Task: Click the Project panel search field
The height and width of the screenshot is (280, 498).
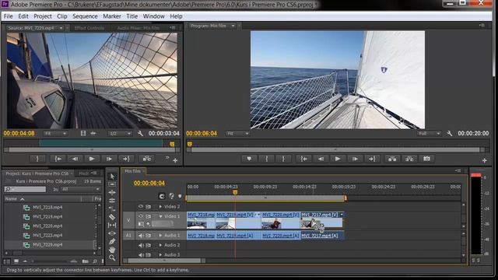Action: coord(26,189)
